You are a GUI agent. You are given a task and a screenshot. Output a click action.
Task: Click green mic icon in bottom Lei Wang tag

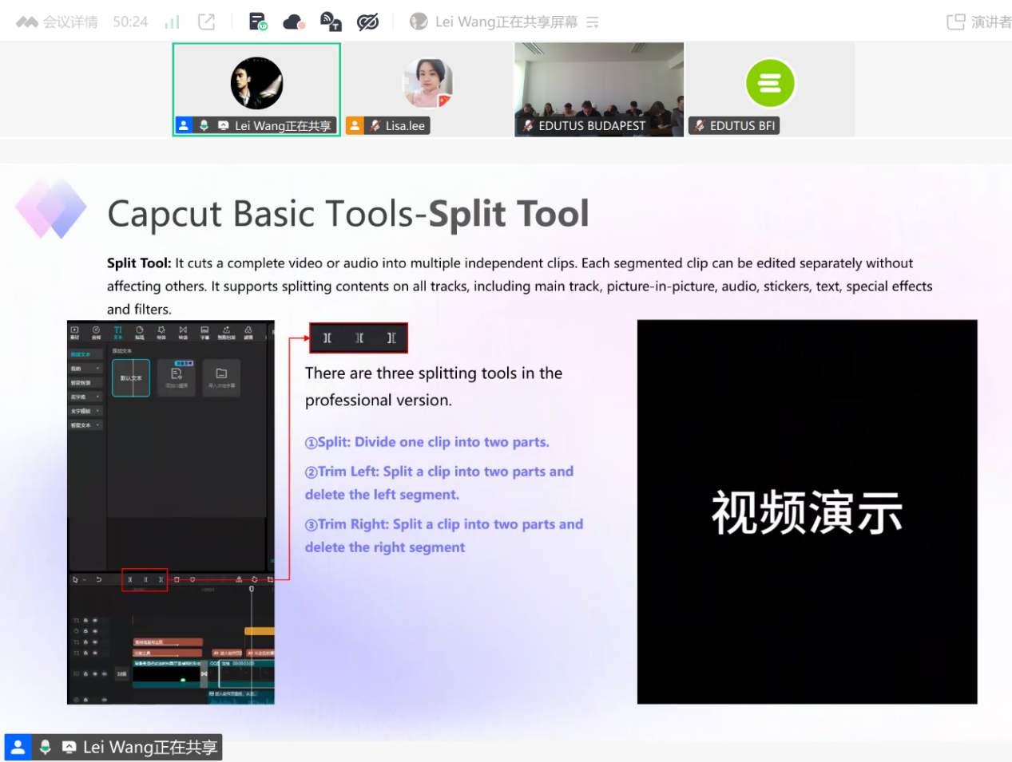click(x=46, y=747)
